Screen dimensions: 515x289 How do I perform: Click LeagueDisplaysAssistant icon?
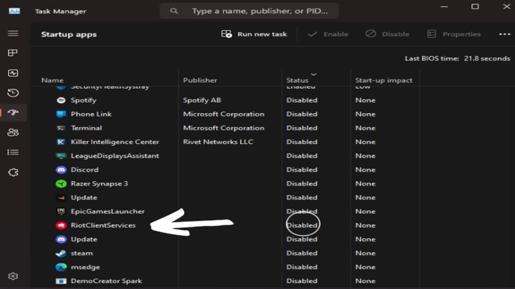click(x=61, y=156)
